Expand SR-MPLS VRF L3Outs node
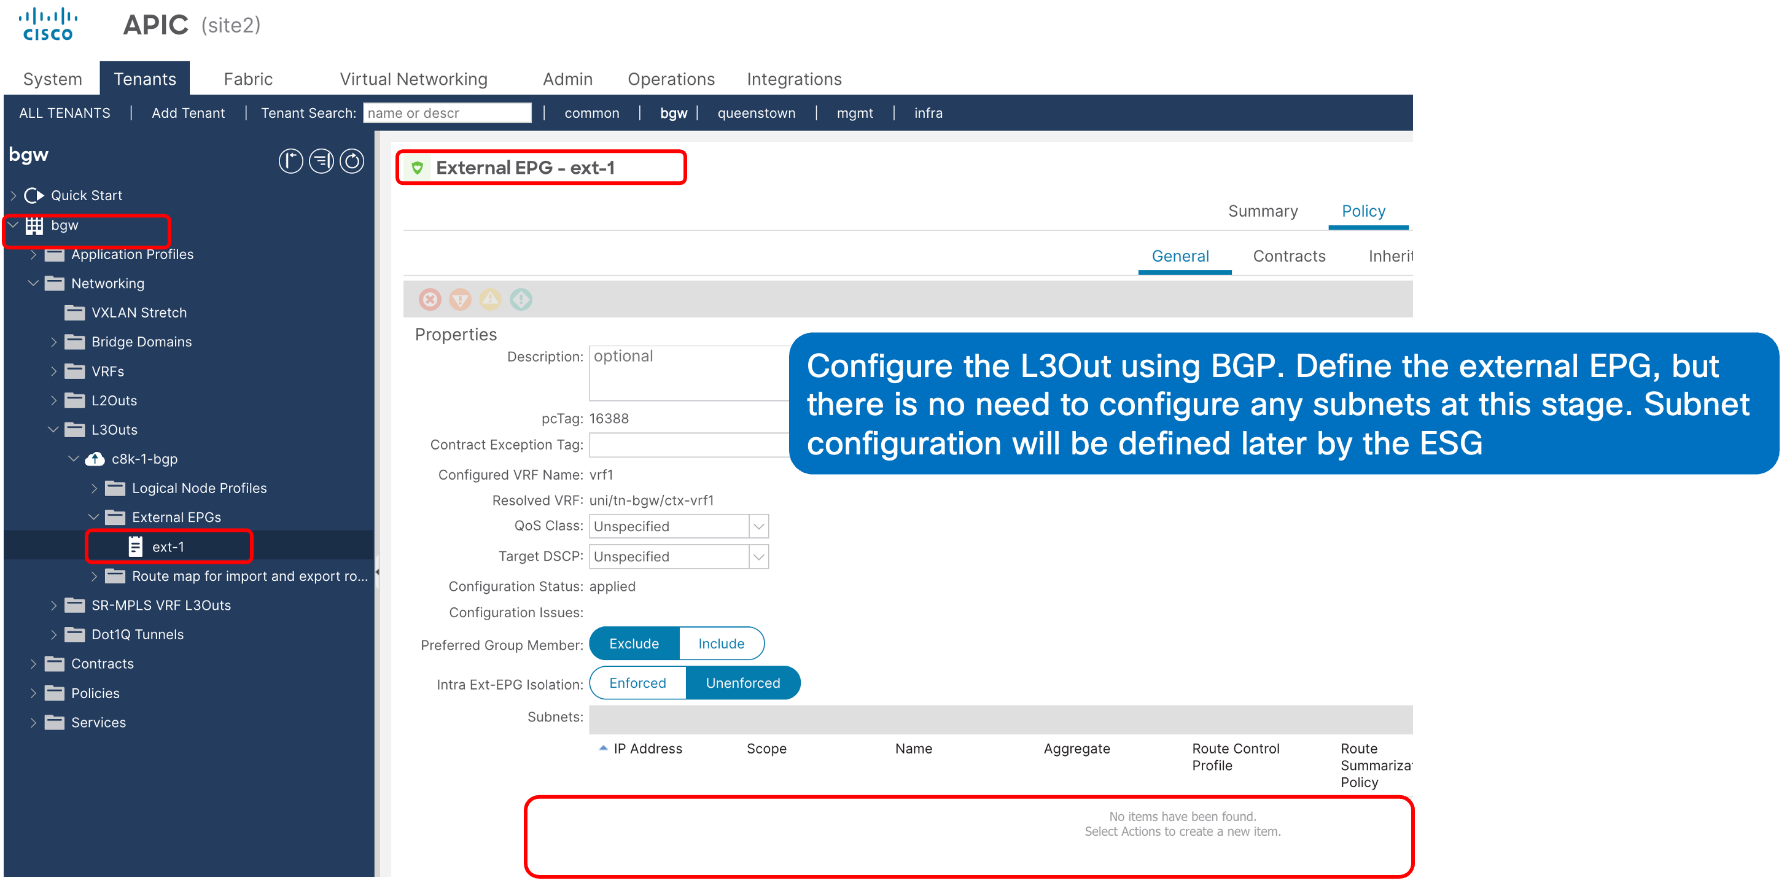Viewport: 1787px width, 883px height. click(x=53, y=605)
